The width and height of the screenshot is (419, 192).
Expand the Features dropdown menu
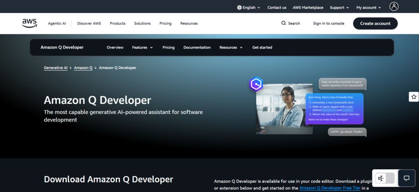click(x=142, y=47)
